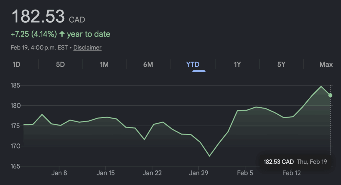The height and width of the screenshot is (185, 341).
Task: Click the green upward arrow icon
Action: (62, 34)
